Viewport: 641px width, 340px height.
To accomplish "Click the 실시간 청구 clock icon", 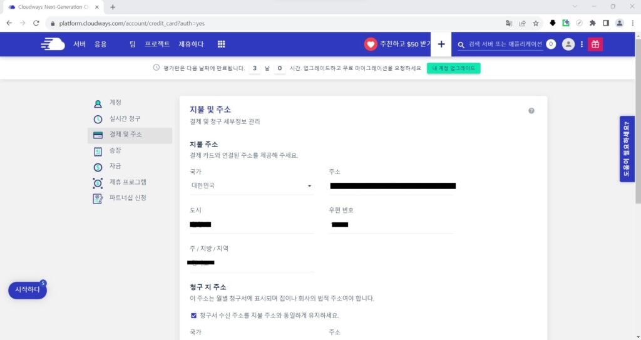I will [98, 119].
